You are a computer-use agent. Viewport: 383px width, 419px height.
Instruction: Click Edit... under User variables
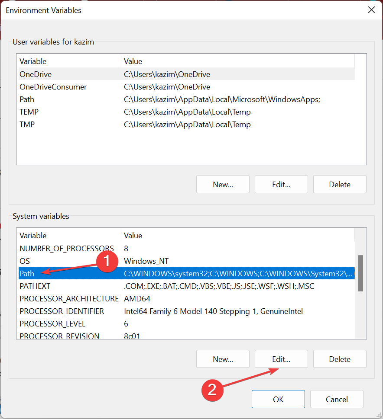[281, 184]
